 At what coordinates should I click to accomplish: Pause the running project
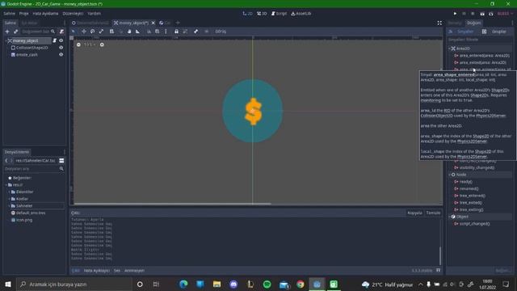464,14
